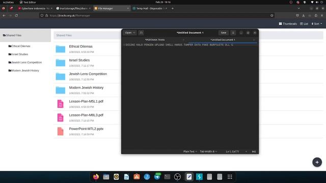Select the File Manager browser tab
The width and height of the screenshot is (326, 183).
112,9
